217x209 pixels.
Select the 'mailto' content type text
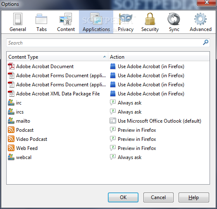pyautogui.click(x=23, y=121)
